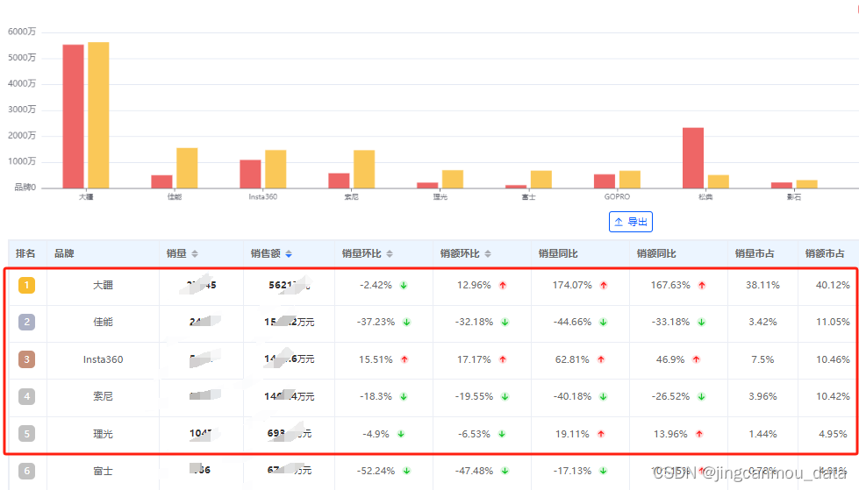859x490 pixels.
Task: Click rank 3 bronze badge
Action: pyautogui.click(x=26, y=359)
